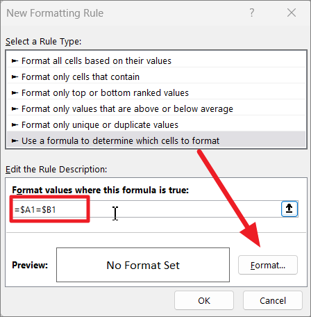Click arrow bullet beside 'Format only cells that contain'
This screenshot has width=311, height=317.
click(x=15, y=77)
